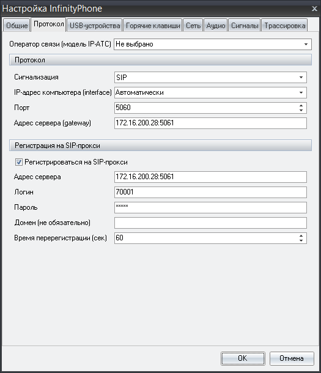The image size is (321, 373).
Task: Click the Логин field with 70001
Action: click(x=210, y=192)
